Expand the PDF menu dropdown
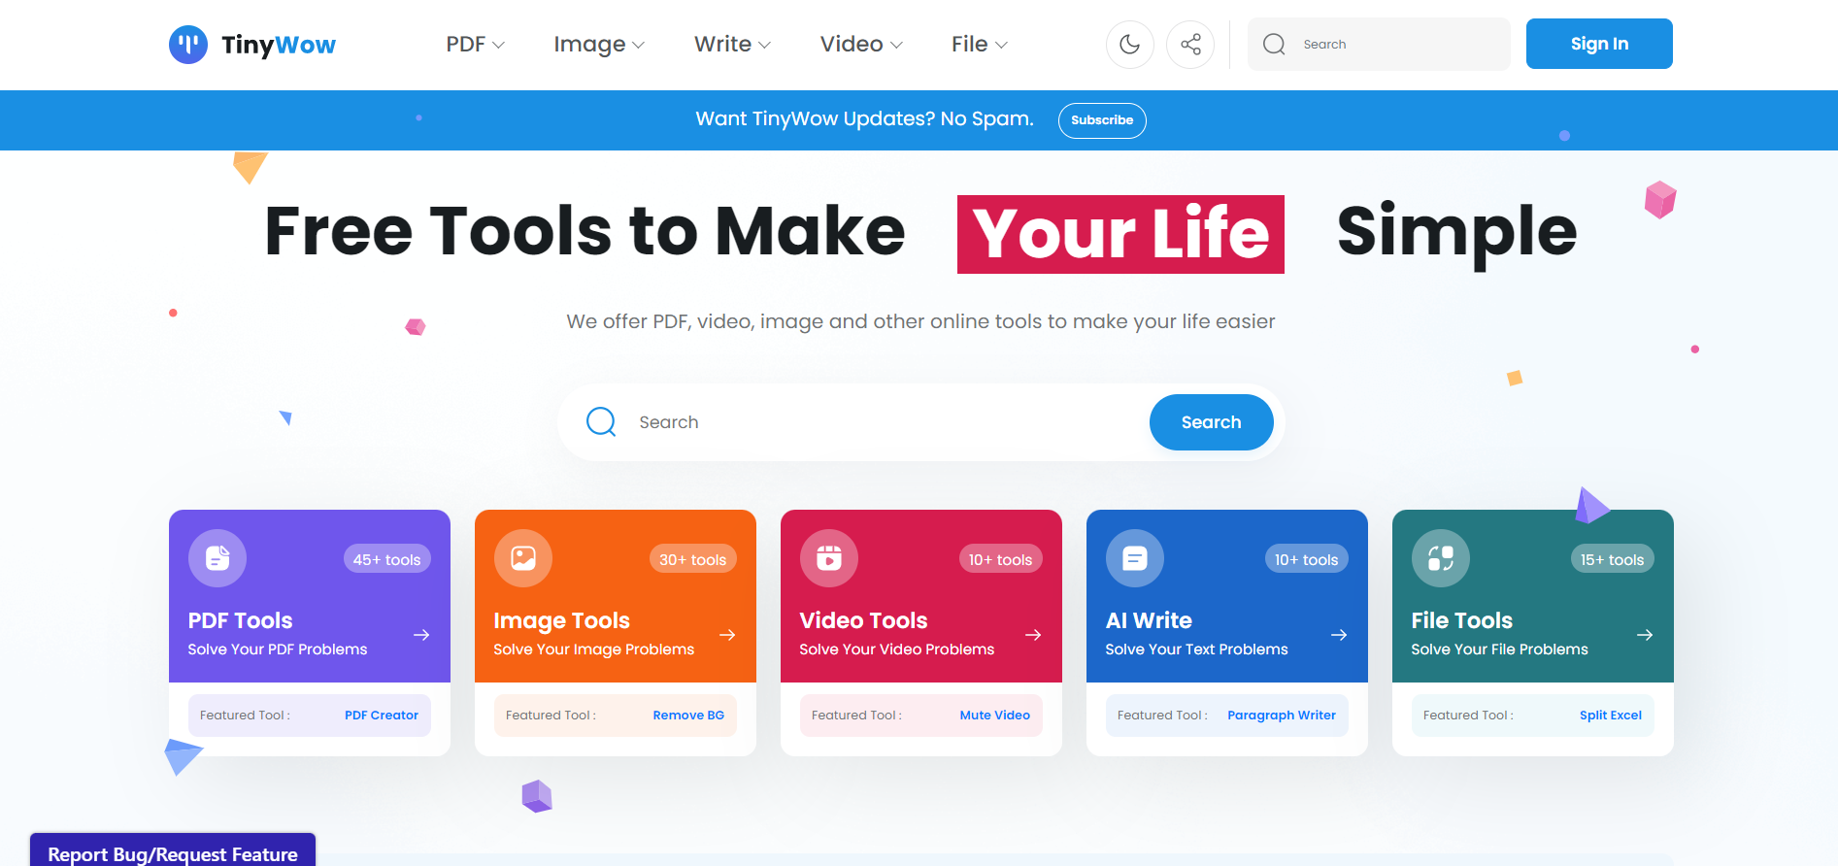The width and height of the screenshot is (1838, 866). (x=475, y=45)
